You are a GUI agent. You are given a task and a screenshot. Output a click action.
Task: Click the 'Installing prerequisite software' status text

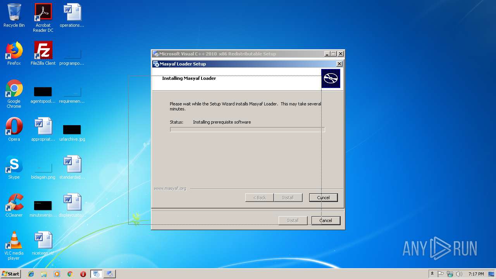pyautogui.click(x=222, y=122)
